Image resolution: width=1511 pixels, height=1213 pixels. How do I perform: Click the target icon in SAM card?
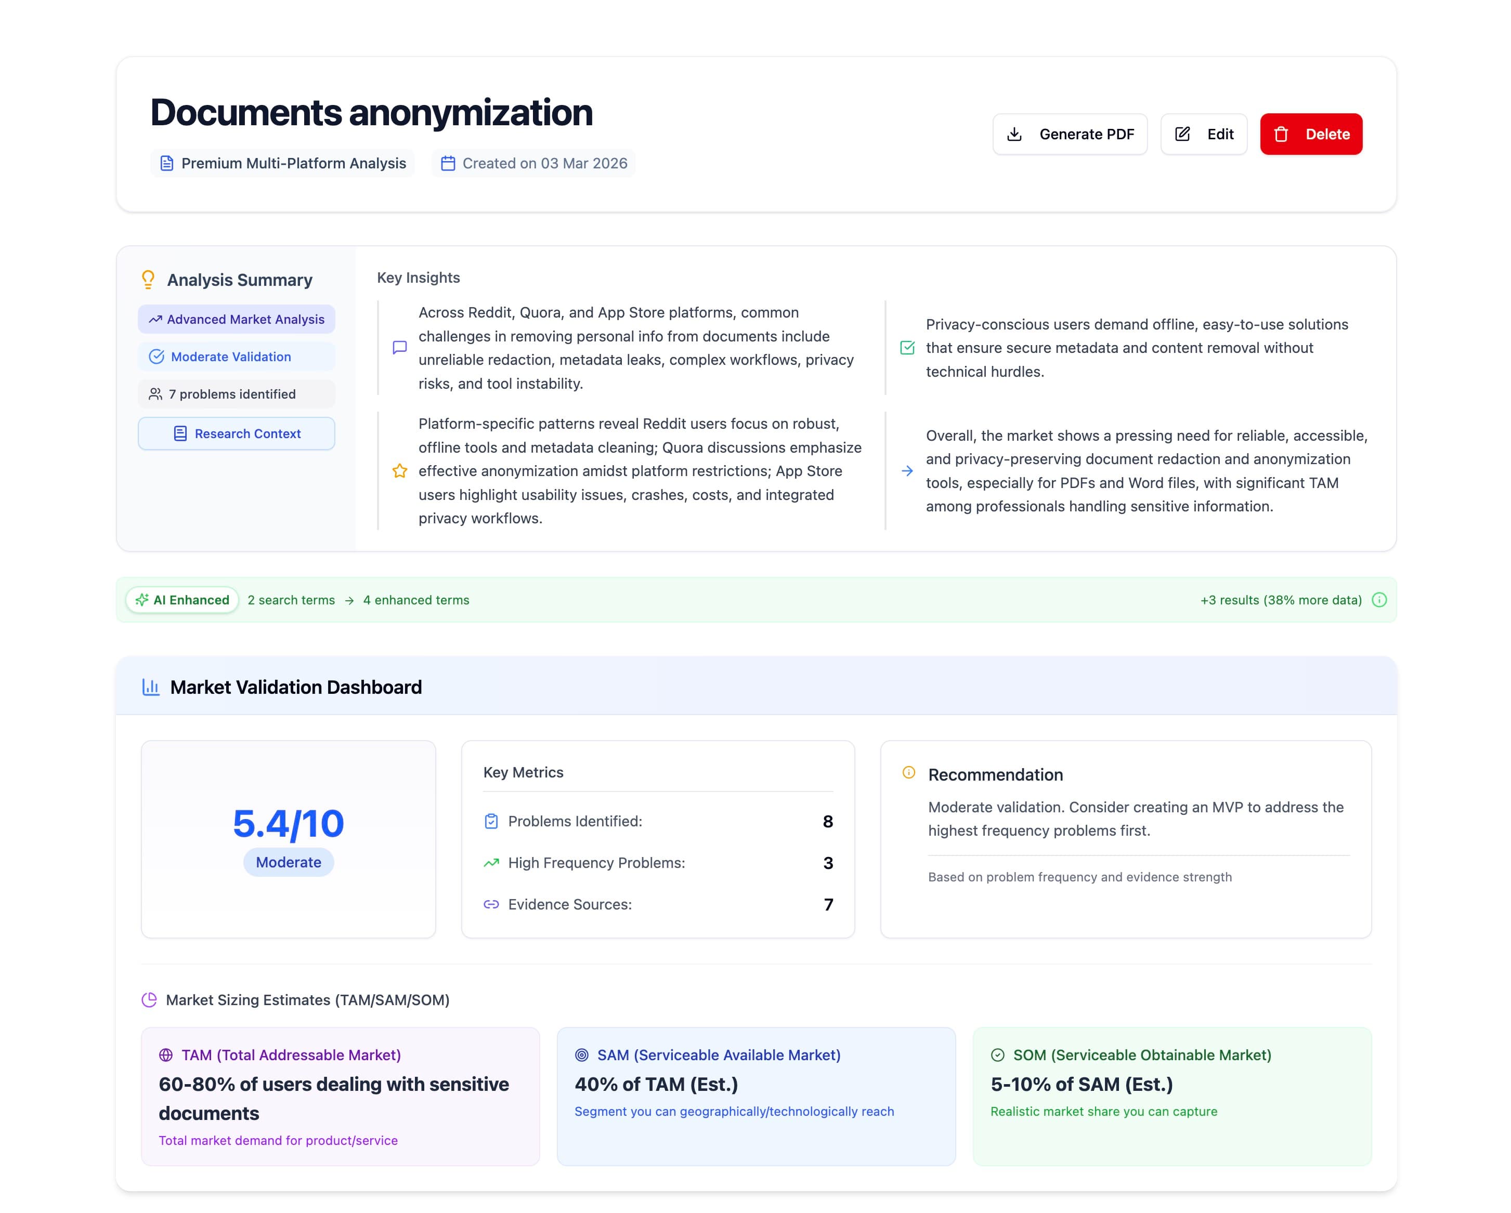click(582, 1054)
